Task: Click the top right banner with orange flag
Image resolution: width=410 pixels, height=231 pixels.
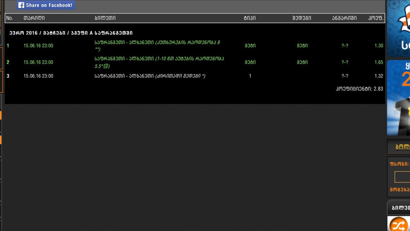Action: (398, 28)
